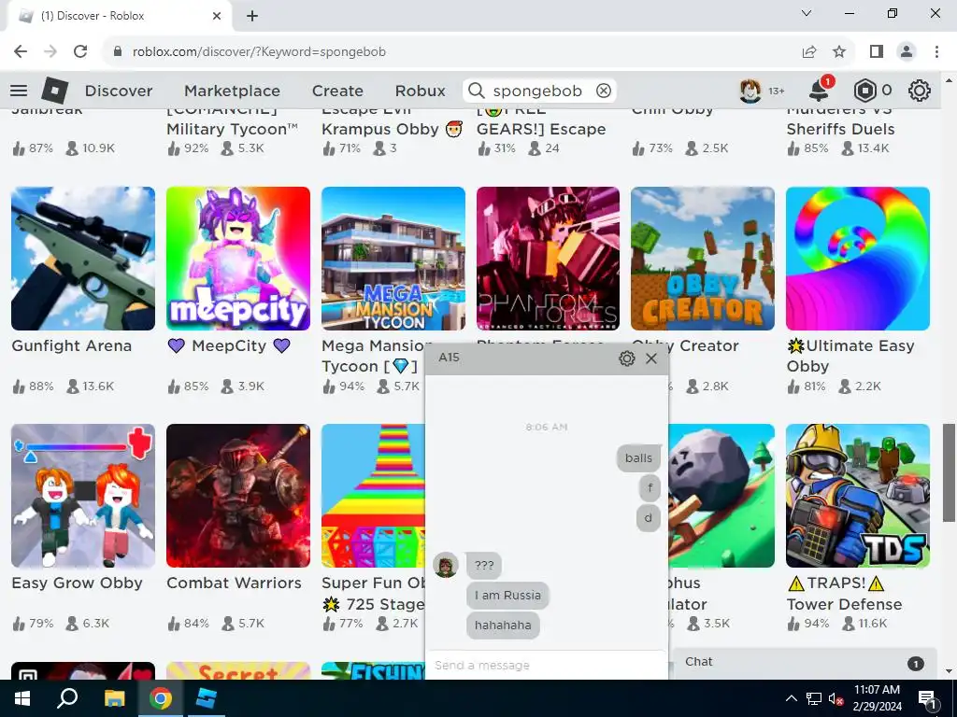Image resolution: width=957 pixels, height=717 pixels.
Task: Open the Tower Defense TDS thumbnail
Action: point(858,496)
